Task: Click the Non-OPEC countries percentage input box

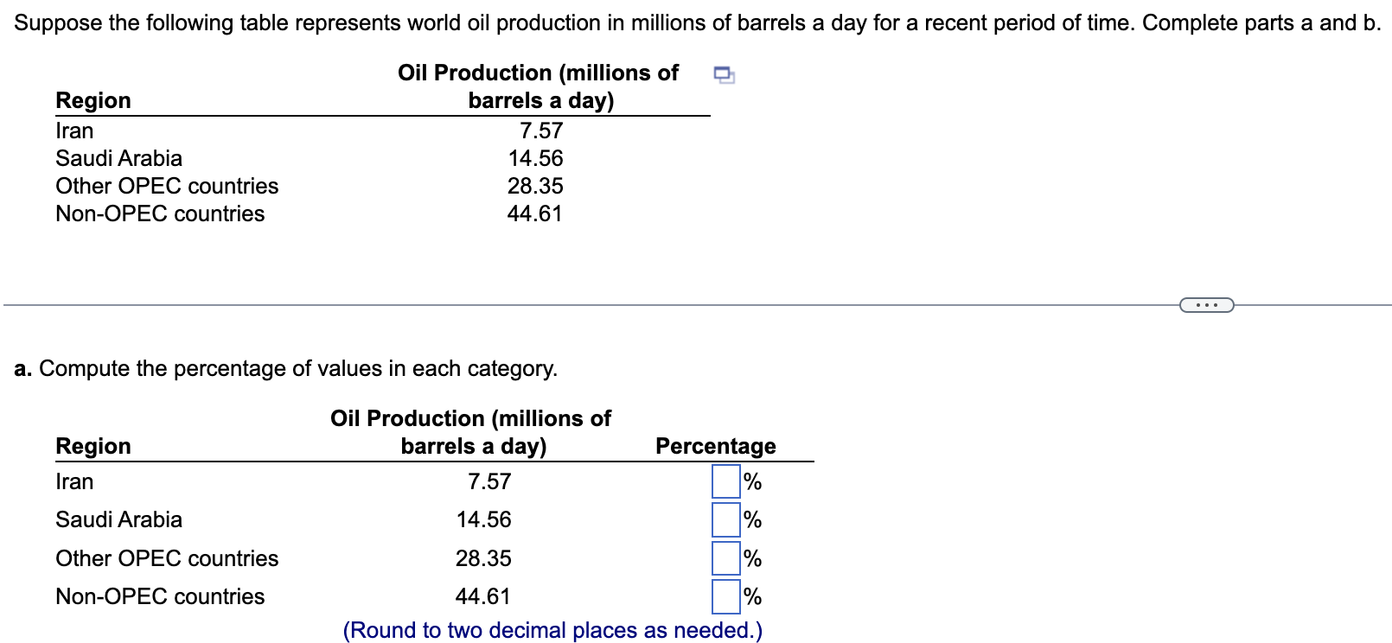Action: coord(725,596)
